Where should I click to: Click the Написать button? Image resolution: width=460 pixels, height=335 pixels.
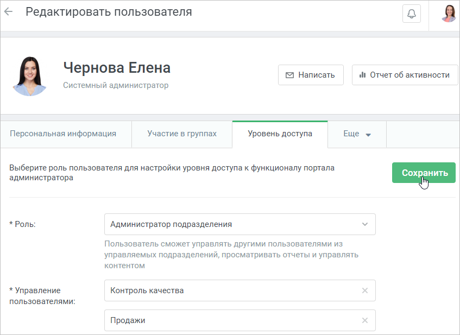coord(311,75)
